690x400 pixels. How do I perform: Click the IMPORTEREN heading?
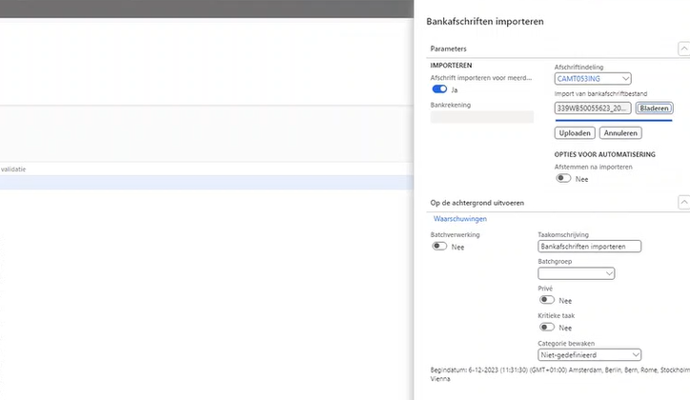(451, 65)
